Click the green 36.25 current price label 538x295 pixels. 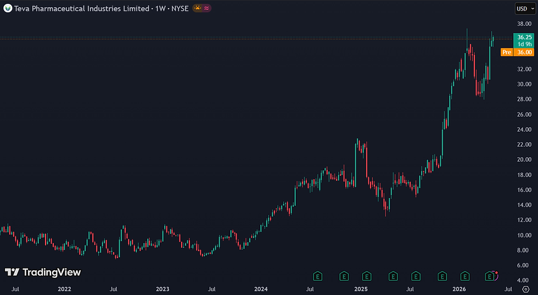click(x=524, y=37)
